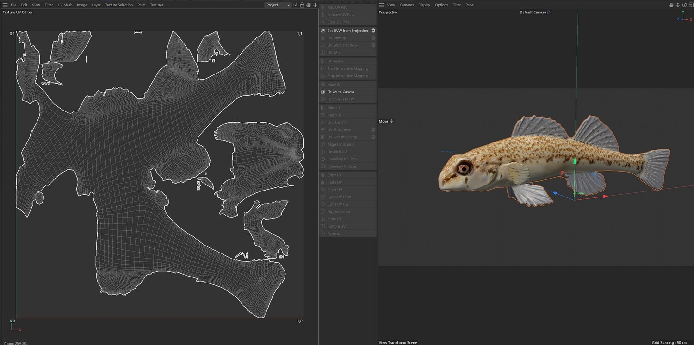Screen dimensions: 694x345
Task: Click Start Interactive Mapping
Action: coord(347,68)
